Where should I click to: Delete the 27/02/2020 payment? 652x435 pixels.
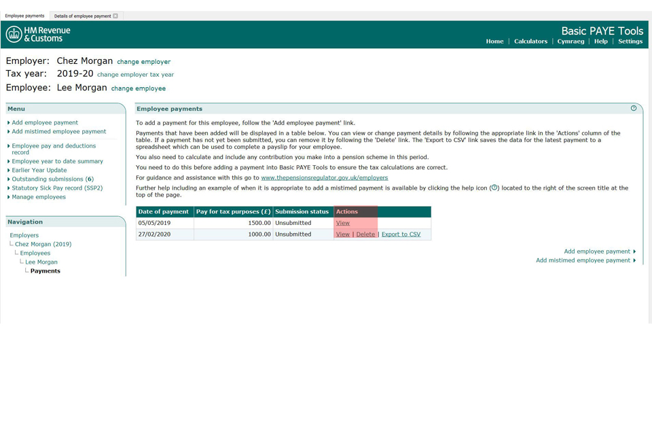tap(365, 234)
